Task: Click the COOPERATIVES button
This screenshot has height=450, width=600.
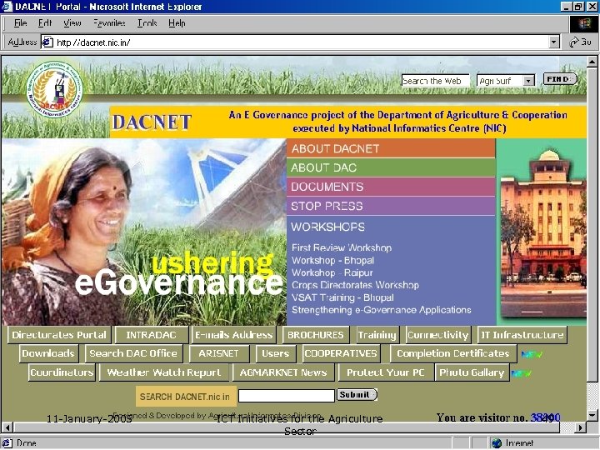Action: click(341, 353)
